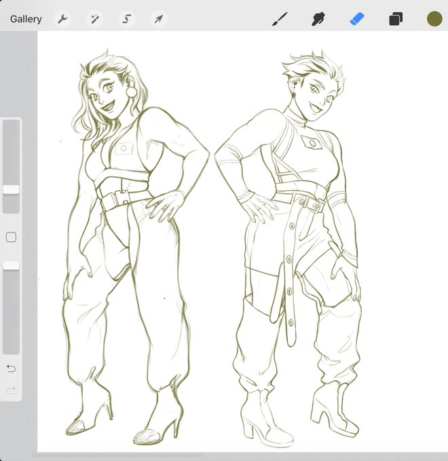Activate the Transform arrow tool
Screen dimensions: 448x461
pyautogui.click(x=159, y=19)
